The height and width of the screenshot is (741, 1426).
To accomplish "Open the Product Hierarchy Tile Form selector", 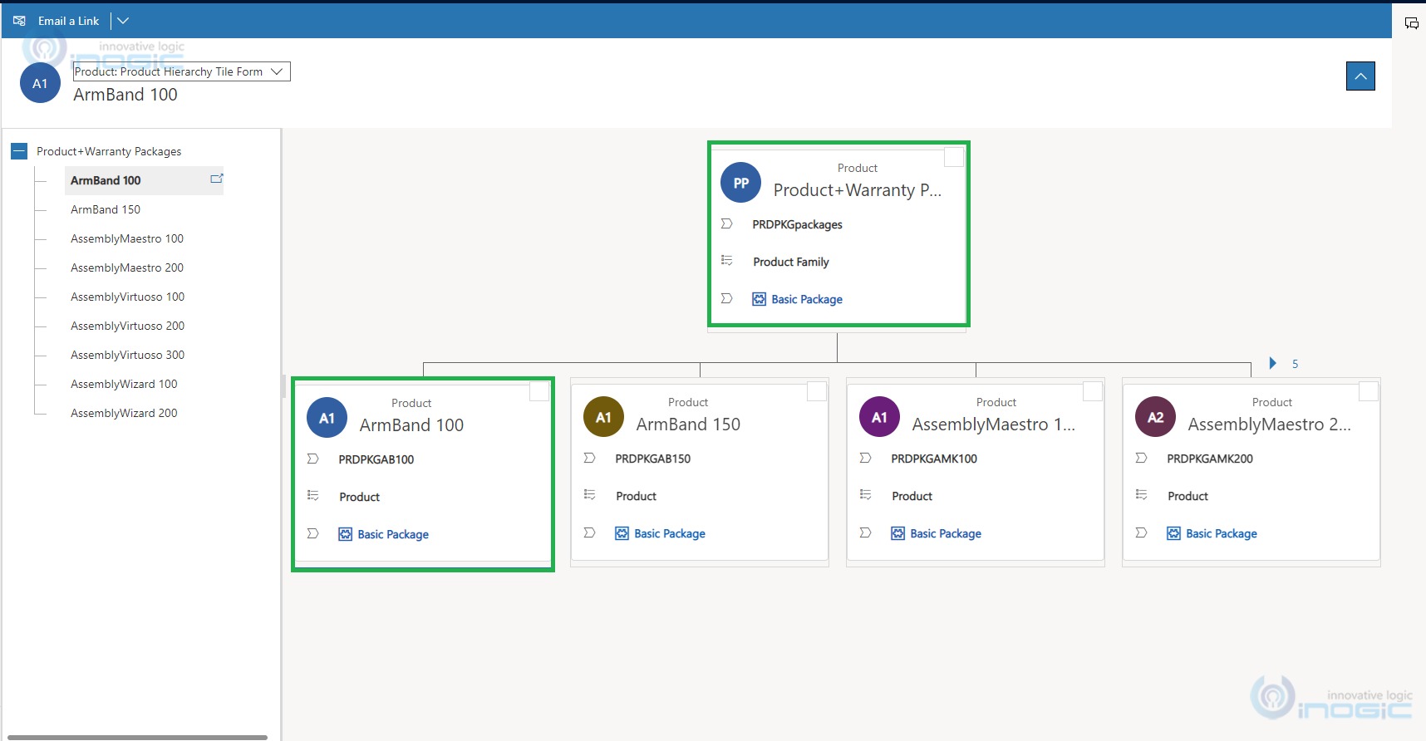I will pos(181,71).
